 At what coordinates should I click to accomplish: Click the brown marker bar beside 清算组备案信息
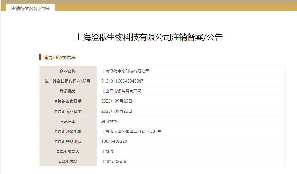click(x=40, y=57)
